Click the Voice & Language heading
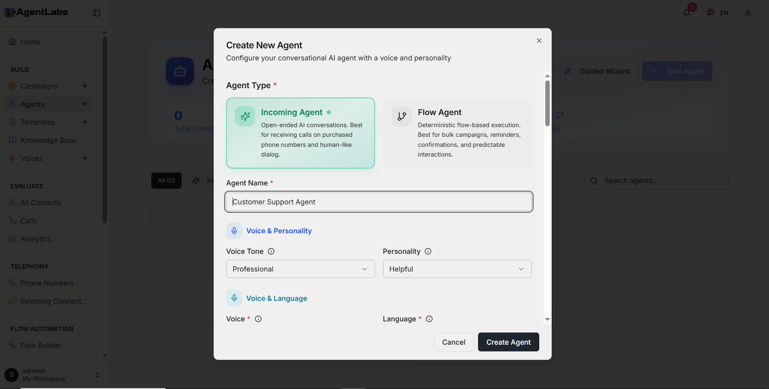 (277, 298)
